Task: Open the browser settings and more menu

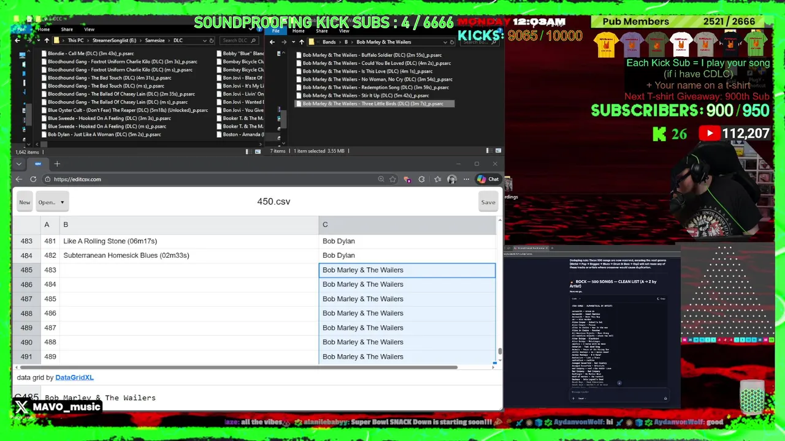Action: tap(466, 179)
